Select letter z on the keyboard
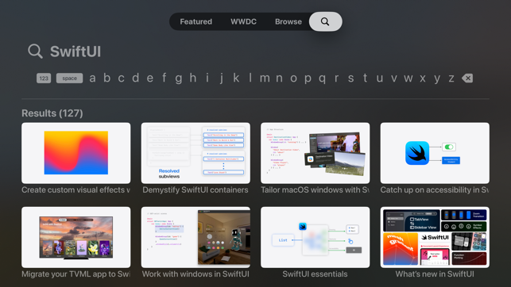Screen dimensions: 511x287 click(x=451, y=78)
